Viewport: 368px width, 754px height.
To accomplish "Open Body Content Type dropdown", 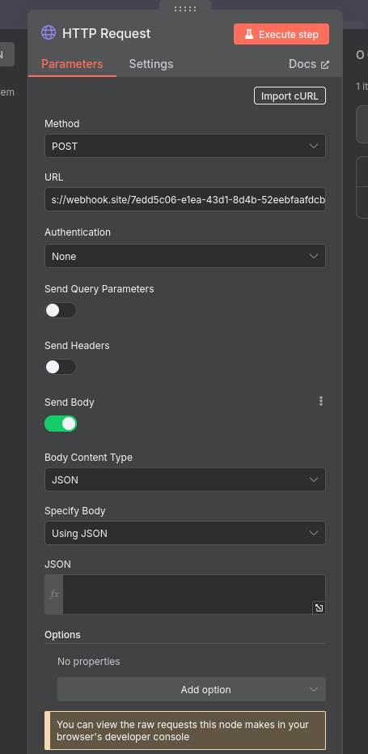I will click(185, 479).
